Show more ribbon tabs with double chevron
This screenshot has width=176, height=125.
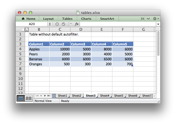tap(142, 19)
